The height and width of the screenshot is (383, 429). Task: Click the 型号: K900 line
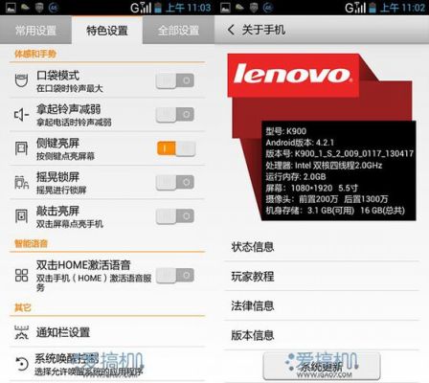[285, 131]
